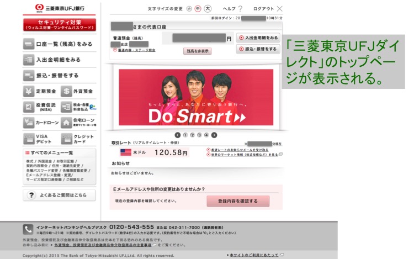Click the VISAデビット card icon
The image size is (414, 259).
click(29, 139)
